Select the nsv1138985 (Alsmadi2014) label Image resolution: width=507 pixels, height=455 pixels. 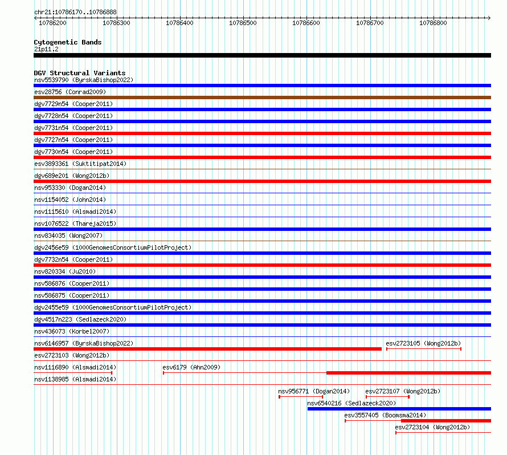tap(75, 379)
